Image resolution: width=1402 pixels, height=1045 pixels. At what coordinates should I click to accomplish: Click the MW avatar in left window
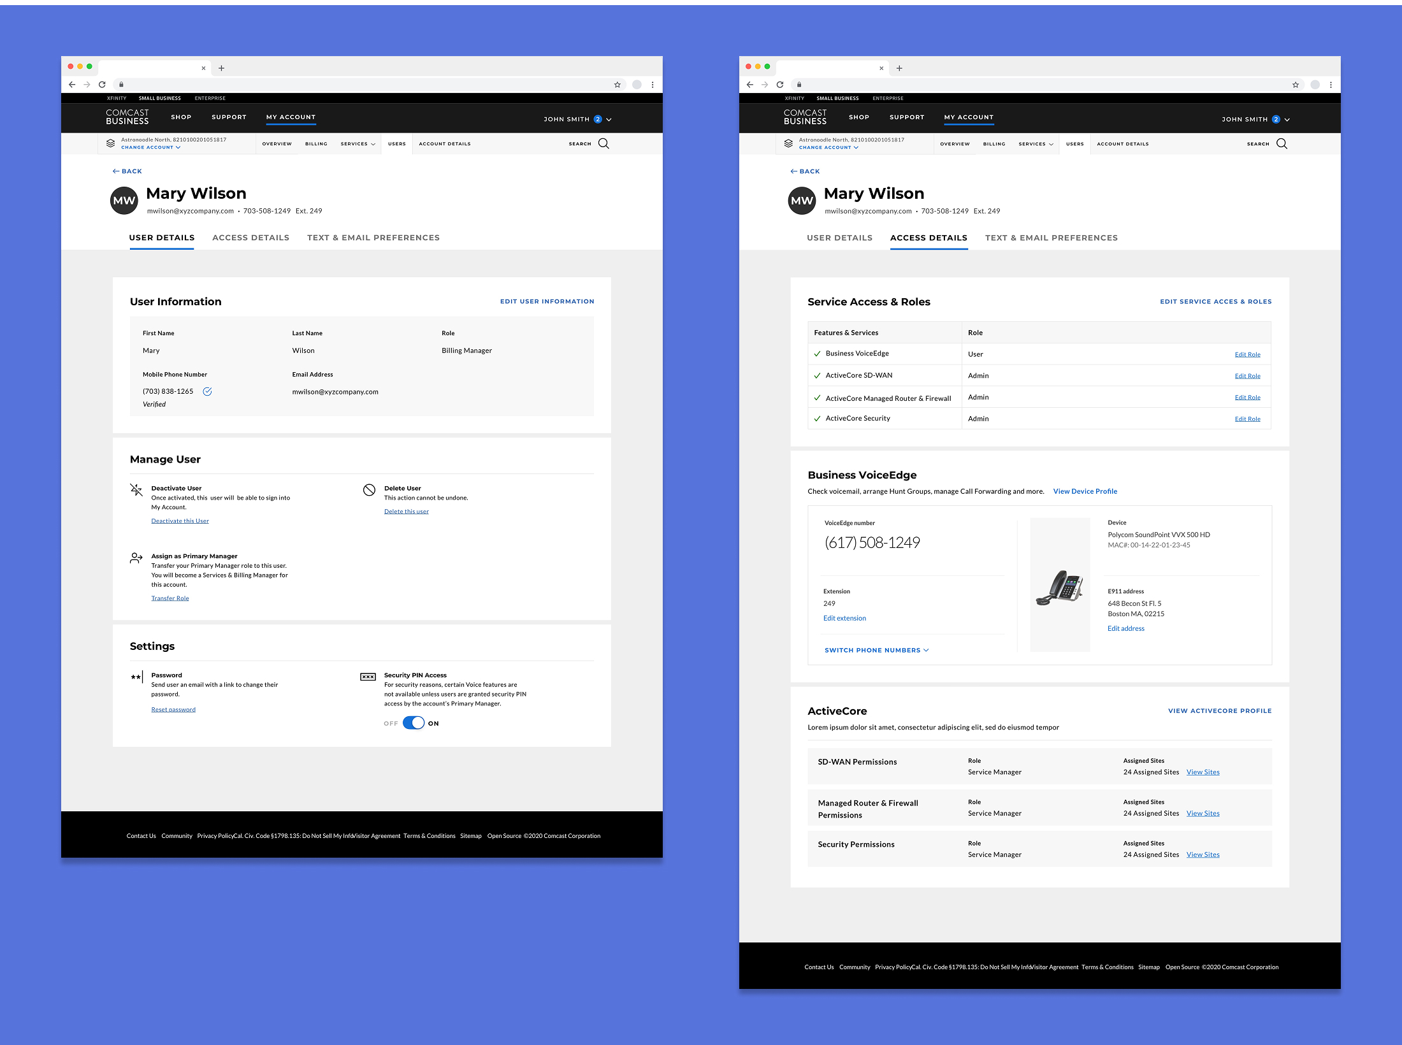[x=124, y=201]
